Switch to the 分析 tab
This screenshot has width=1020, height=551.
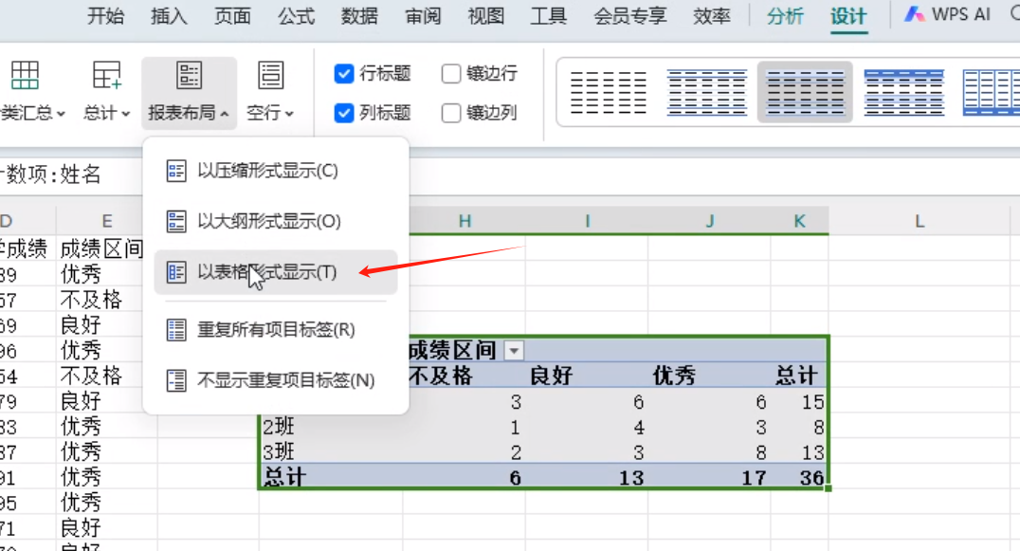[x=785, y=15]
